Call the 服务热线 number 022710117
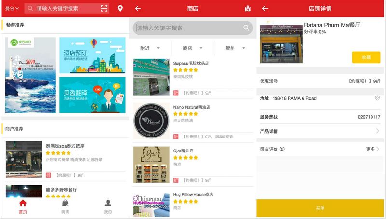386x219 pixels. (x=369, y=117)
